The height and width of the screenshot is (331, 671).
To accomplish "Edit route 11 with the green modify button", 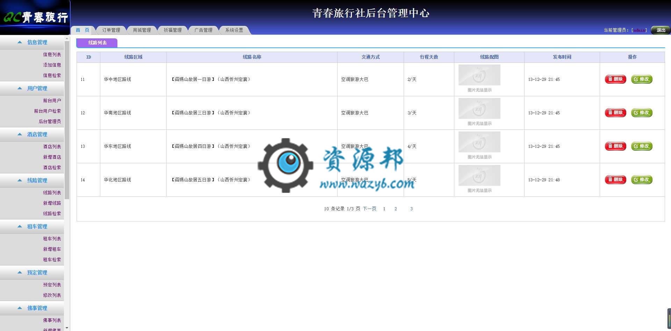I will pyautogui.click(x=642, y=79).
